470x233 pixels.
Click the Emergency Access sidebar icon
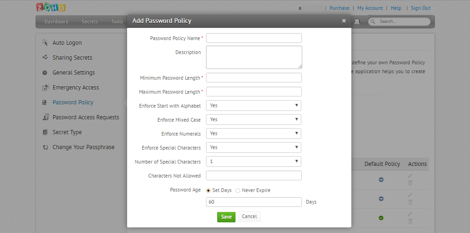45,88
